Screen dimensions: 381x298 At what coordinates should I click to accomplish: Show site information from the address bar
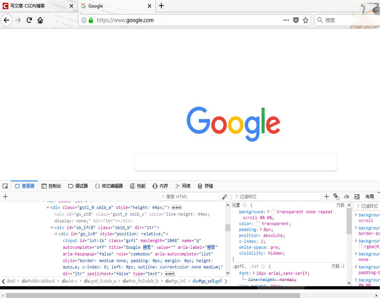[84, 20]
